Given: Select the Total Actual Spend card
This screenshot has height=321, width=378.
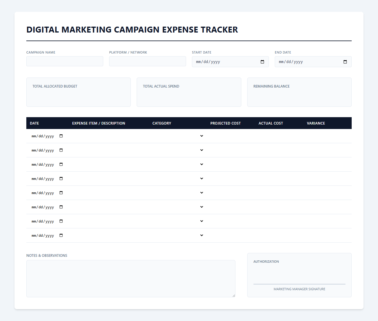Looking at the screenshot, I should 189,92.
